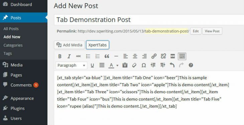Toggle italic formatting in editor toolbar
The height and width of the screenshot is (125, 244).
coord(69,56)
